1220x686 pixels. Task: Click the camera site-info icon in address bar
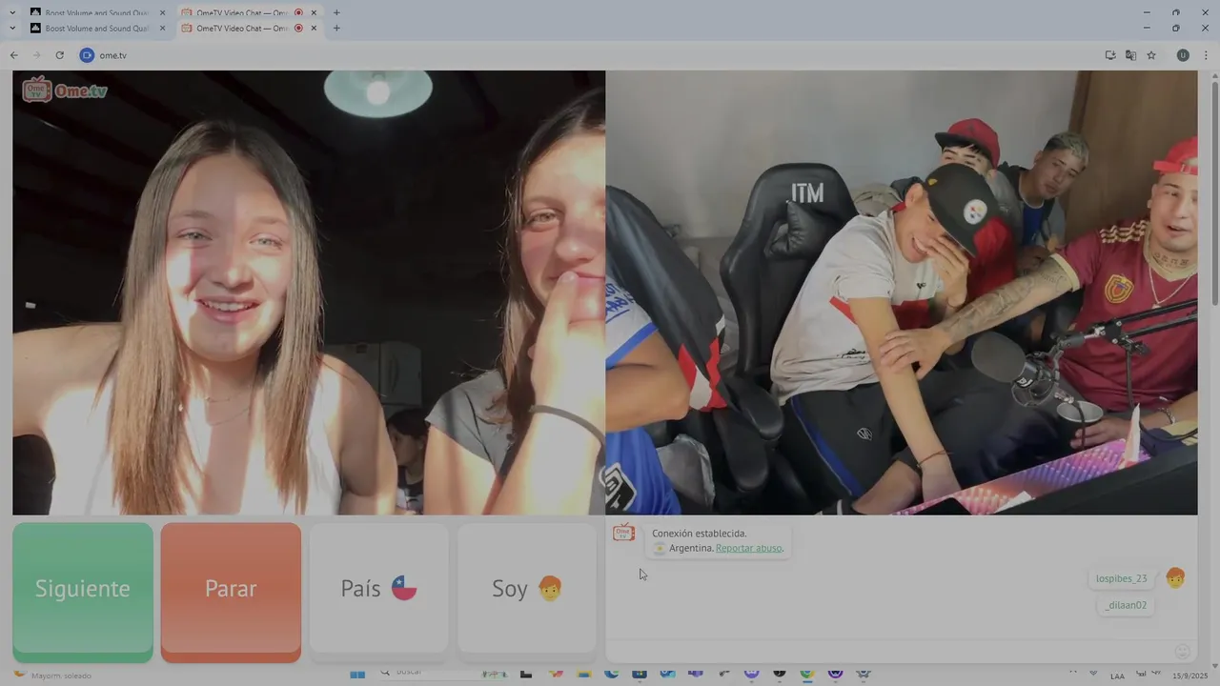point(87,55)
